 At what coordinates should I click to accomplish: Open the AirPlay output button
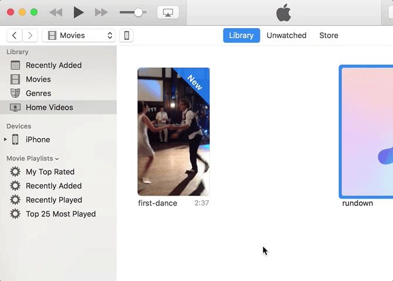point(168,12)
